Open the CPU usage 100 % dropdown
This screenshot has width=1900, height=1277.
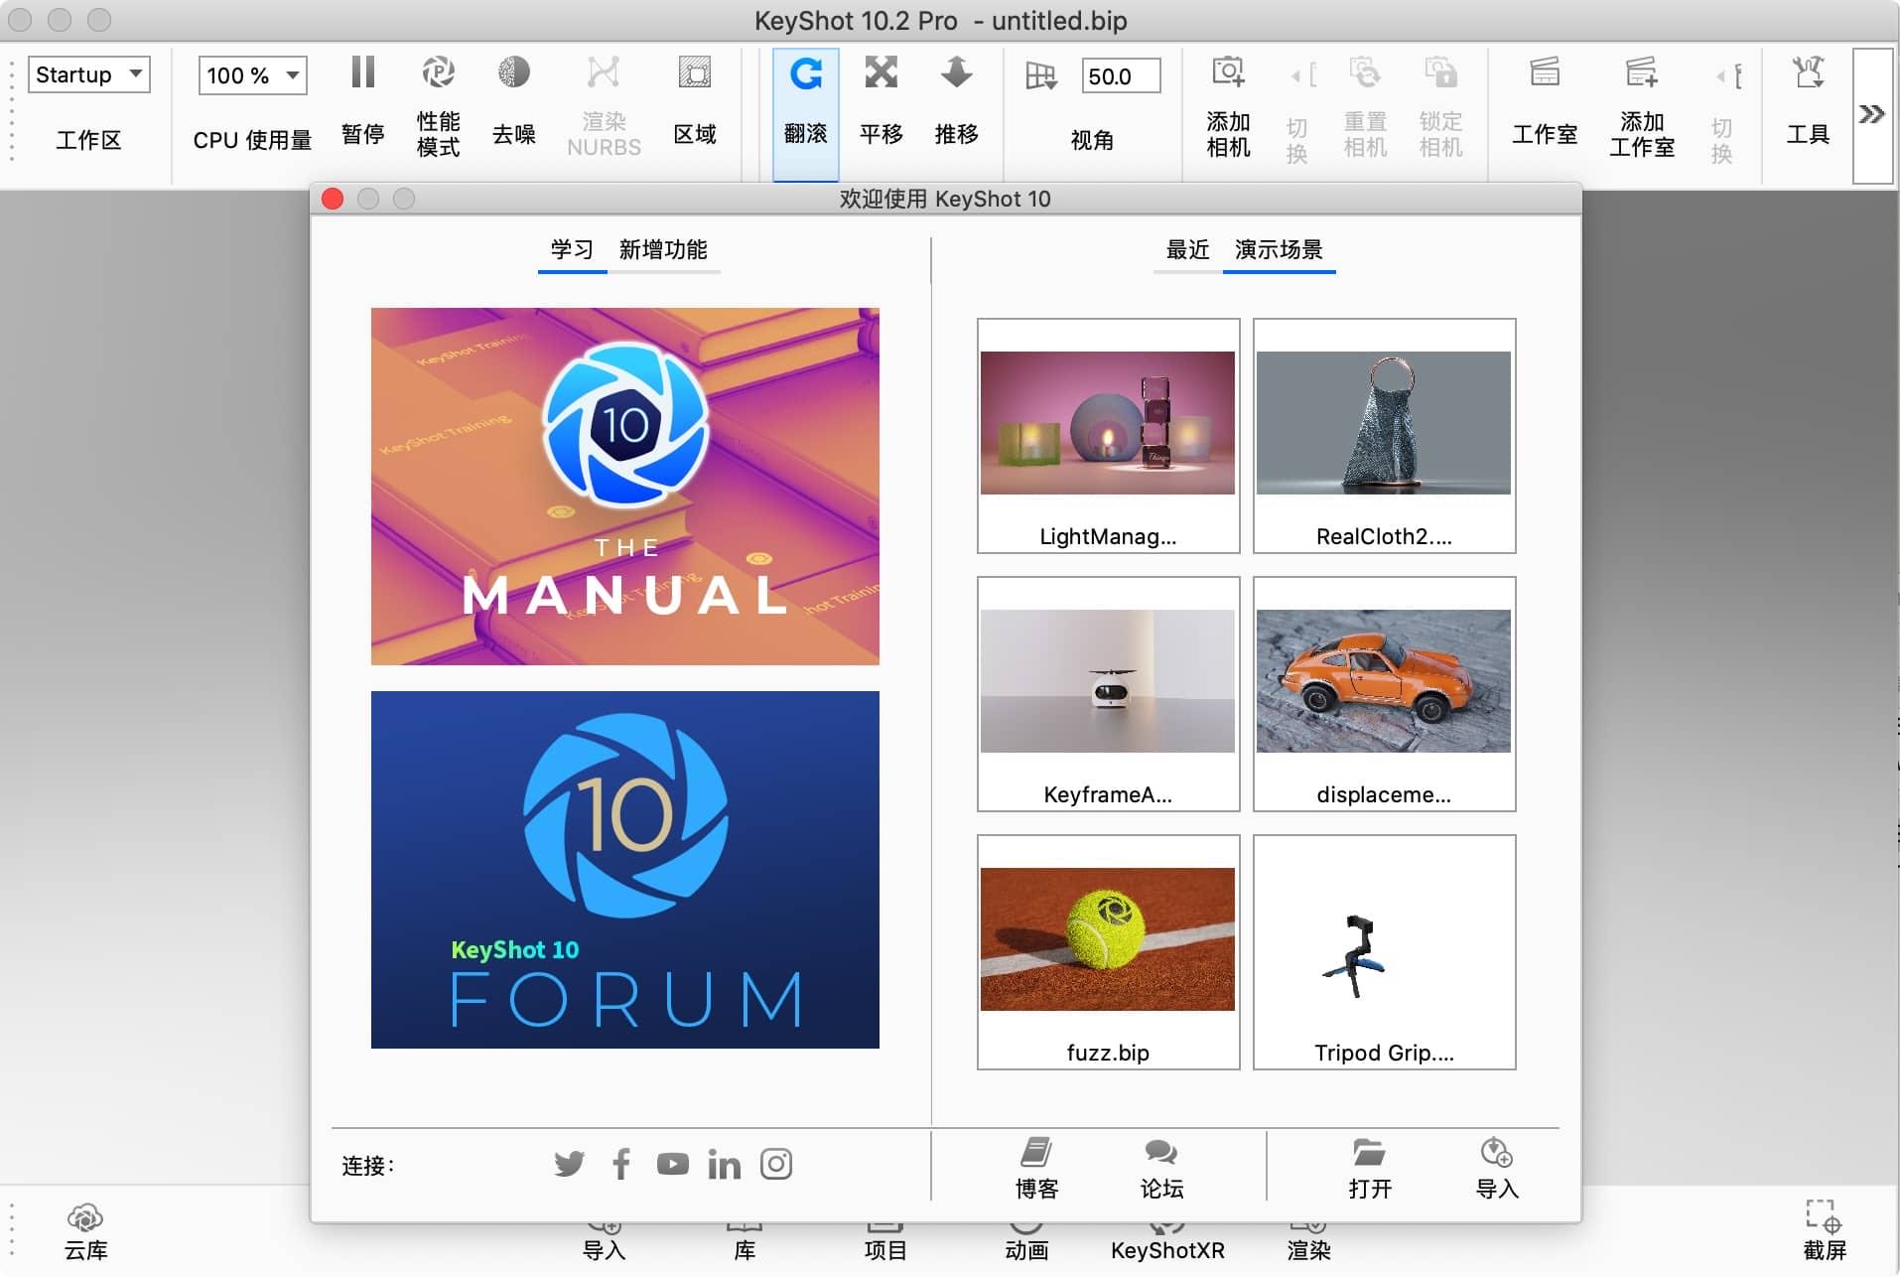pos(252,75)
